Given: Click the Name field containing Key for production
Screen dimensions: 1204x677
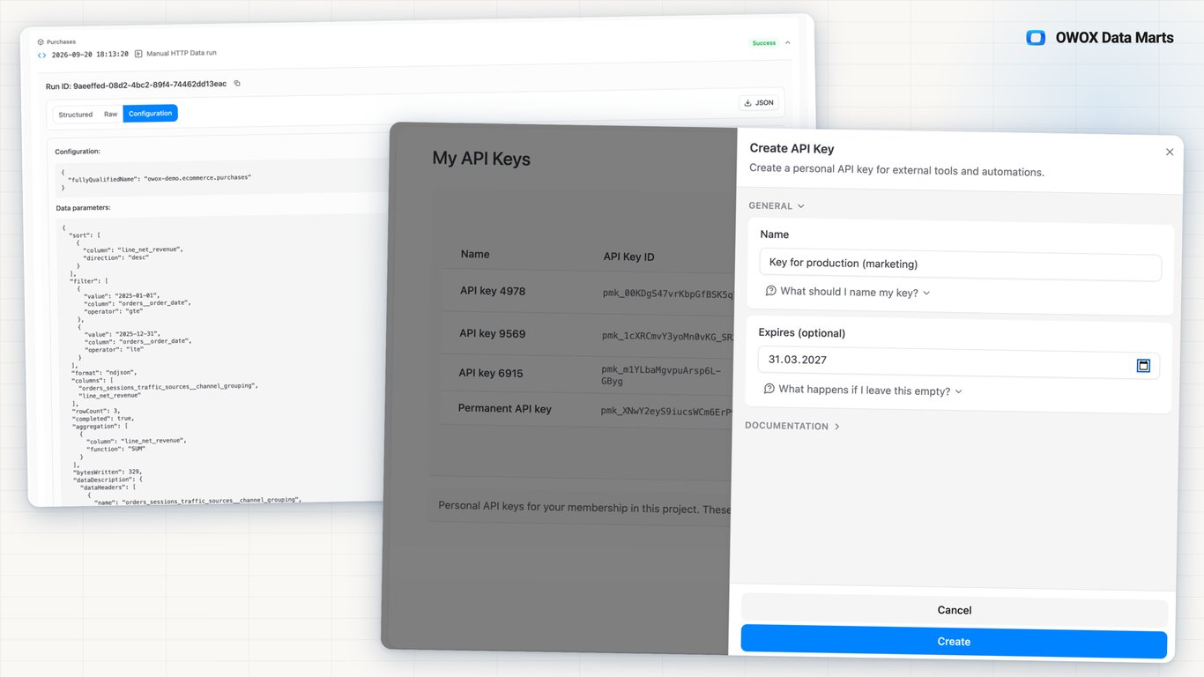Looking at the screenshot, I should click(x=960, y=264).
